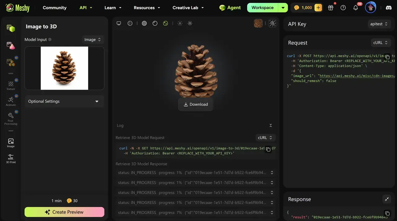The height and width of the screenshot is (221, 397).
Task: Expand the Optional Settings section
Action: [x=64, y=101]
